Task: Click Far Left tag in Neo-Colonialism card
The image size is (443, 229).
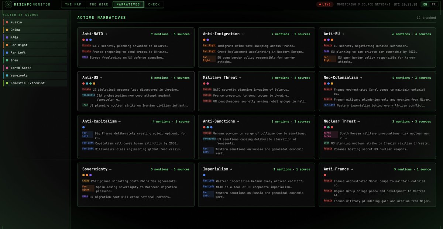Action: click(329, 105)
